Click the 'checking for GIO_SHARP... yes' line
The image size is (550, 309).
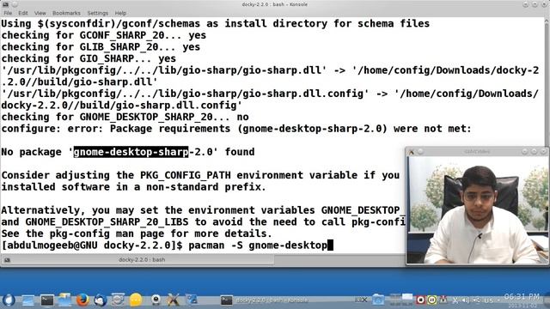[x=89, y=58]
